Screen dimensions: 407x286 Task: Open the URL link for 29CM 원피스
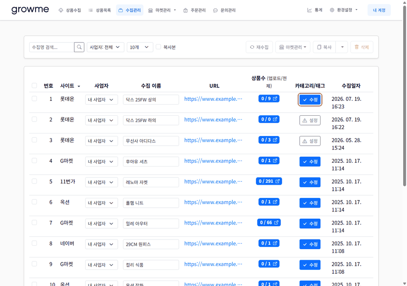coord(213,244)
